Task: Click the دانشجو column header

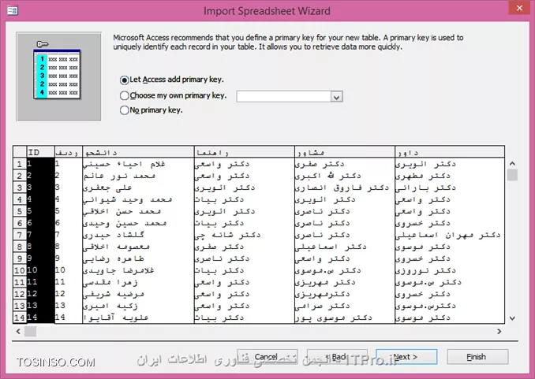Action: [138, 152]
